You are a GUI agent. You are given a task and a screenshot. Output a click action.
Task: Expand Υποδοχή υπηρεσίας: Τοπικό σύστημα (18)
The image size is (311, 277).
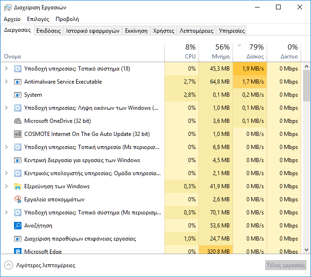coord(7,69)
